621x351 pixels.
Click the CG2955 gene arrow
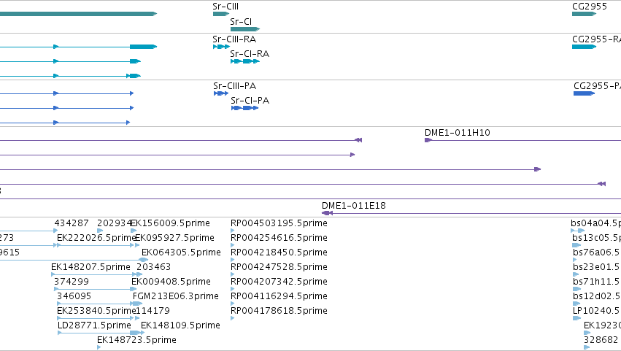coord(585,14)
